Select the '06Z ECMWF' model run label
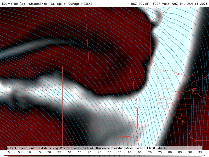The height and width of the screenshot is (157, 209). point(140,4)
